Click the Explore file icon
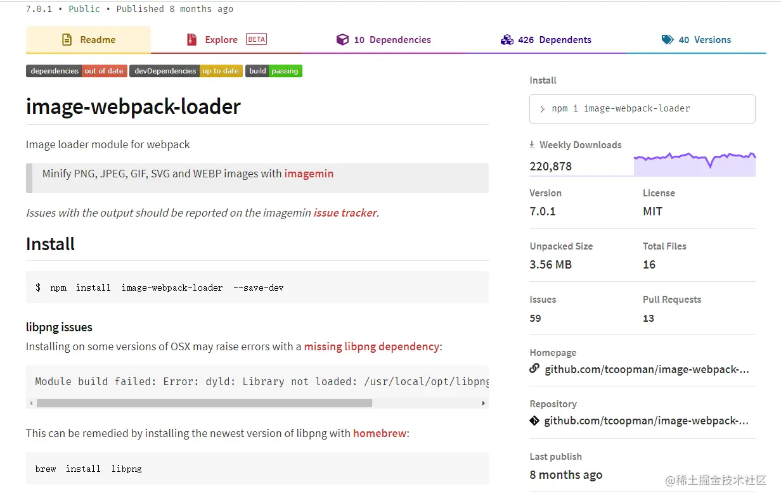This screenshot has height=501, width=781. tap(191, 39)
